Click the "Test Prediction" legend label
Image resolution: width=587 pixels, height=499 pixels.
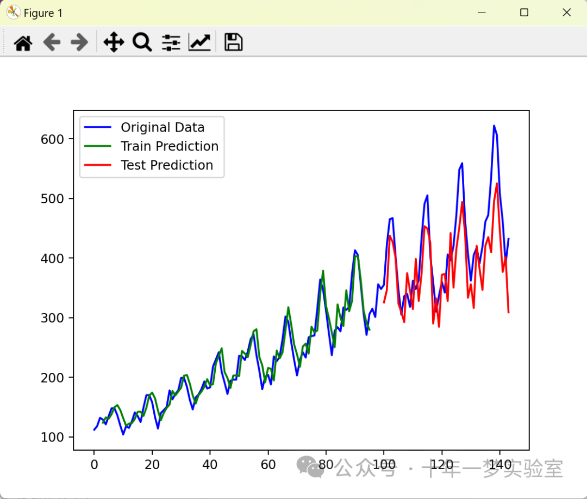click(x=167, y=165)
